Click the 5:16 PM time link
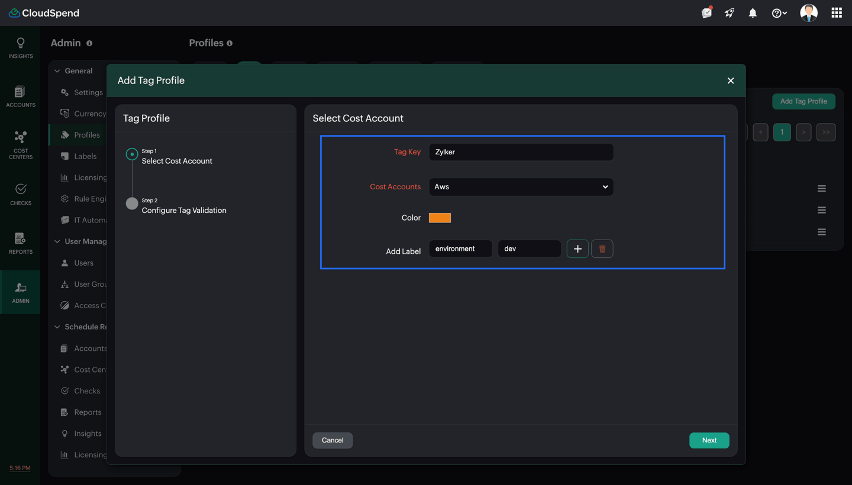The image size is (852, 485). [20, 468]
